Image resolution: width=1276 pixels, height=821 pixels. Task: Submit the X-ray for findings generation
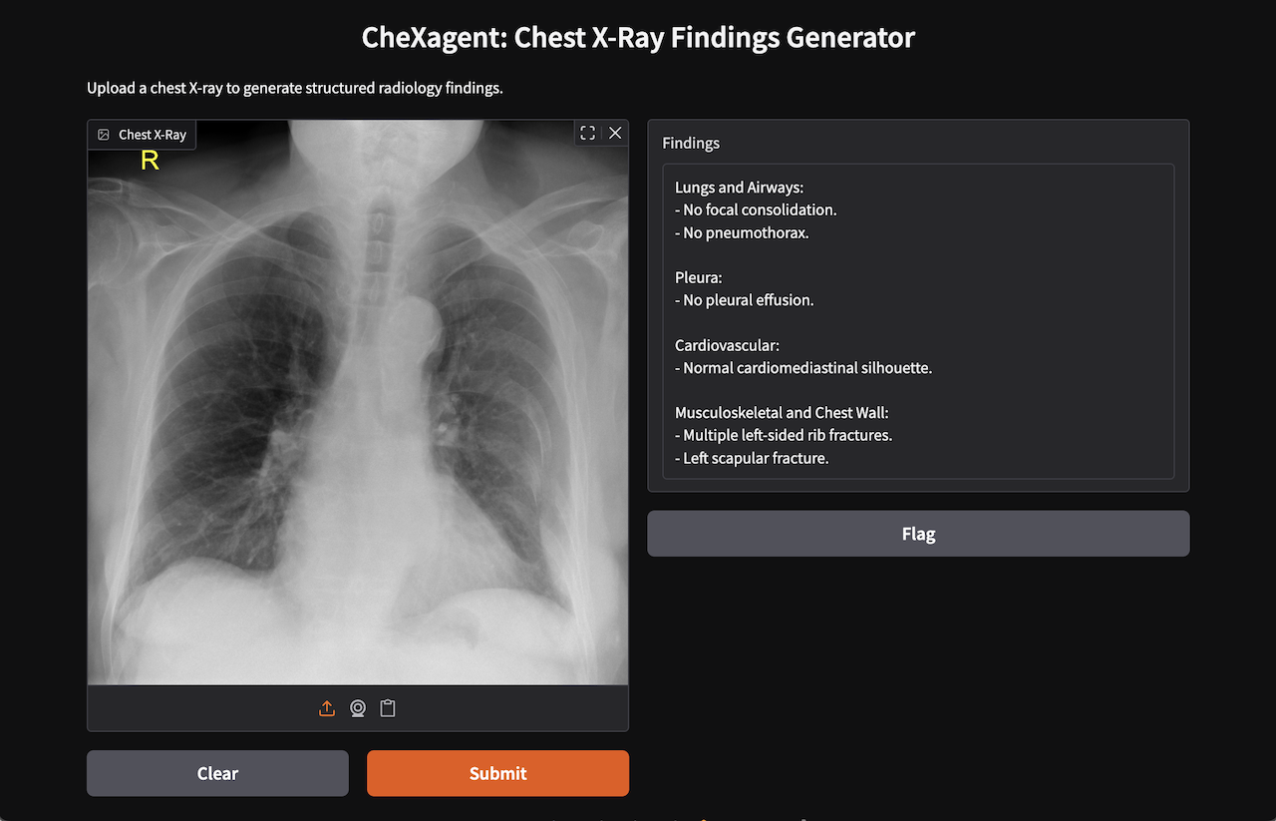click(x=497, y=772)
